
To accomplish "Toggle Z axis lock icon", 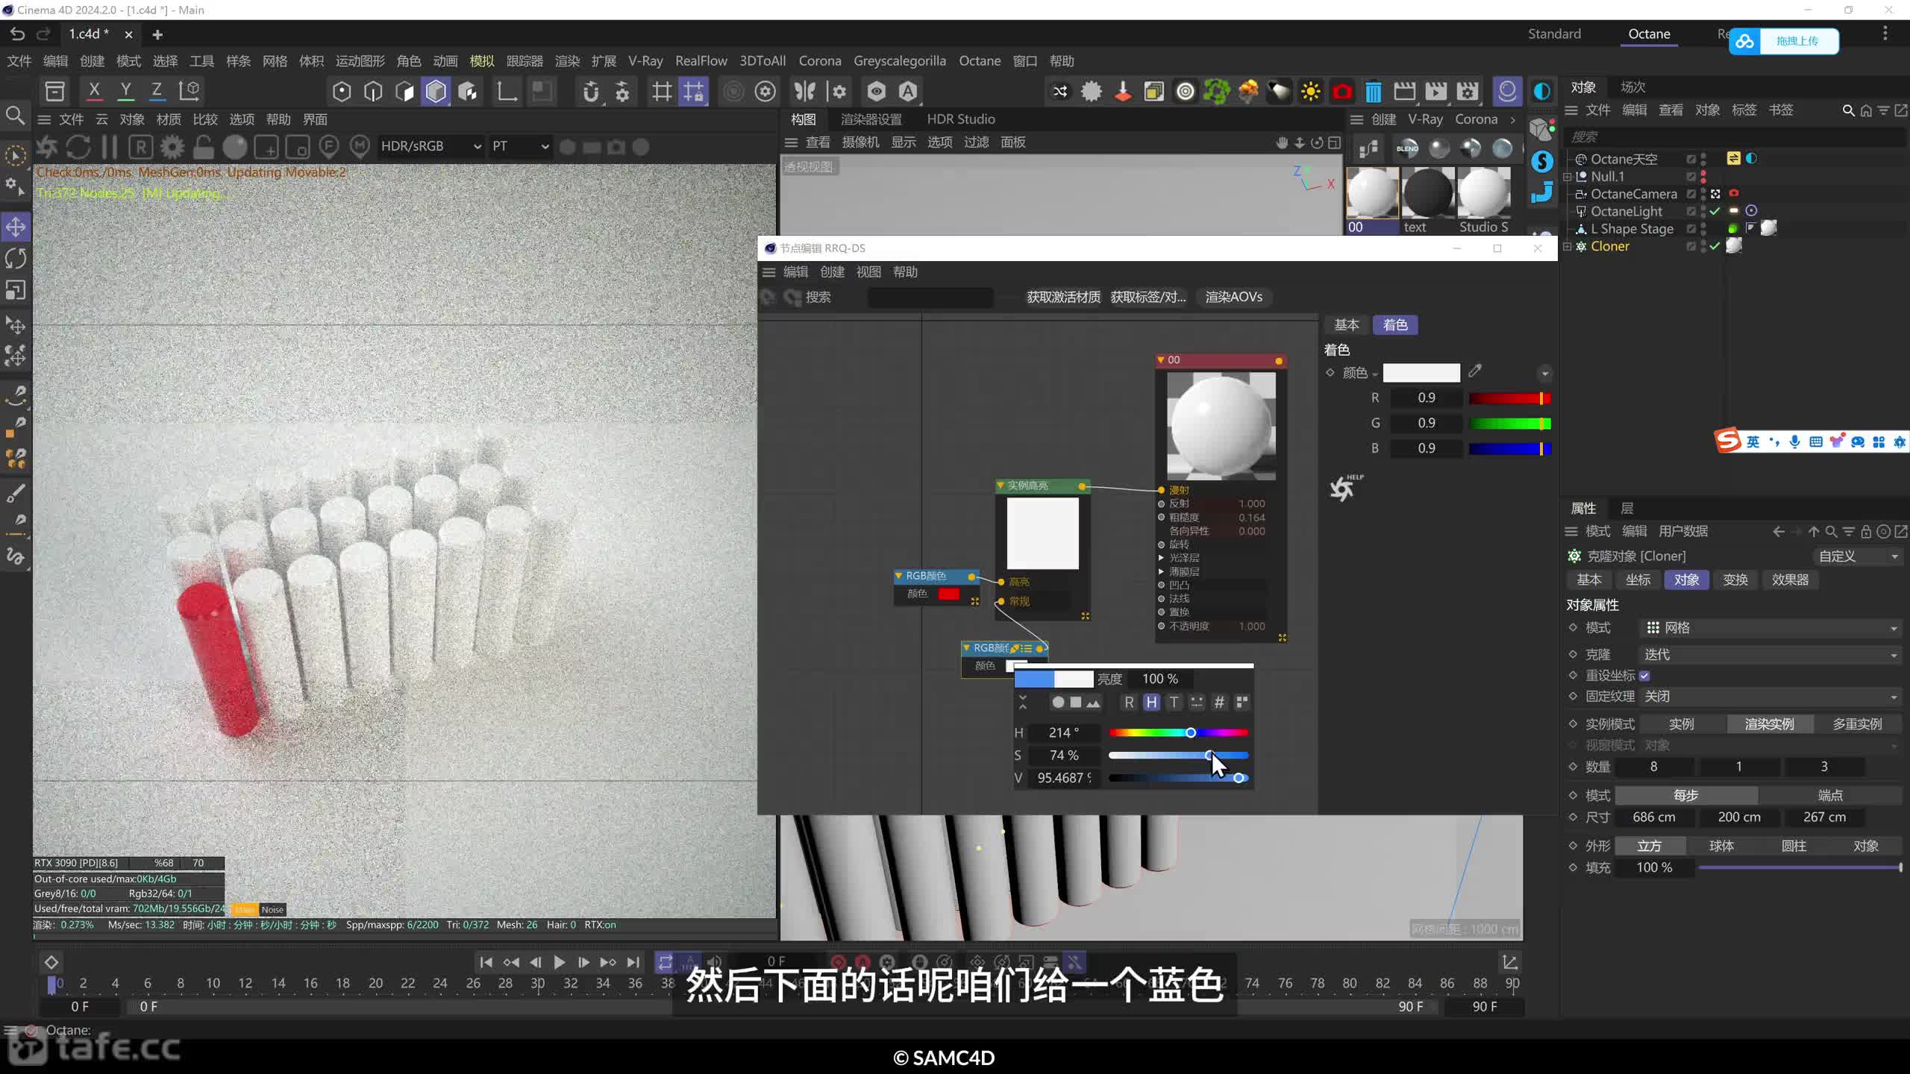I will coord(157,91).
